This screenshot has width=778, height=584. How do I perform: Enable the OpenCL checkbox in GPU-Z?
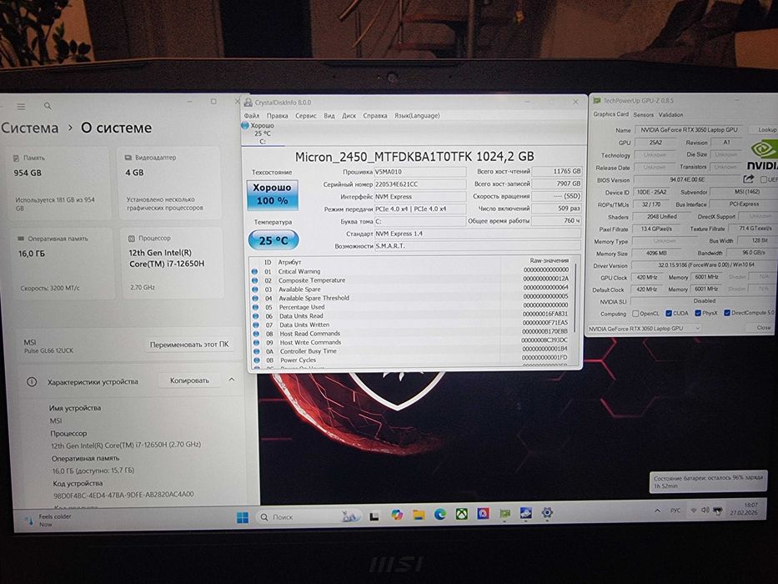click(635, 314)
